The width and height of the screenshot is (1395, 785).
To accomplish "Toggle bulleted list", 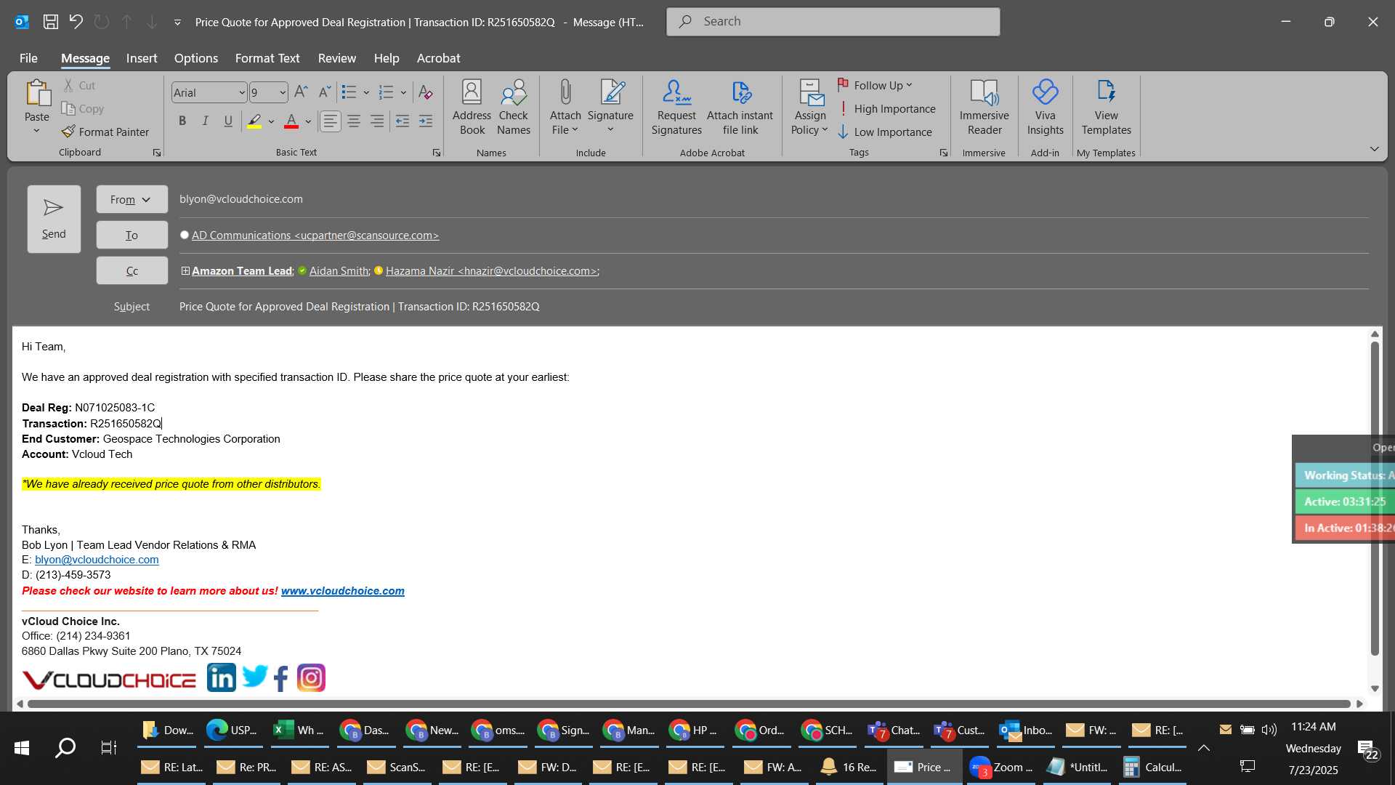I will coord(349,92).
